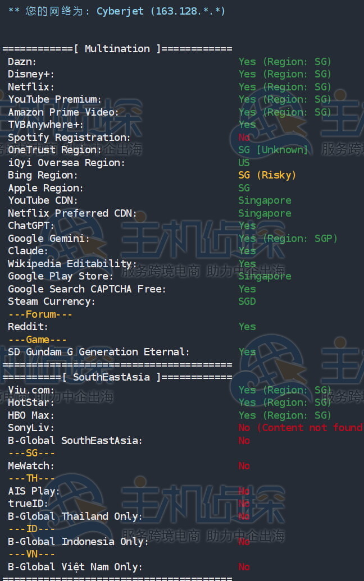Click the AIS Play label
The image size is (364, 581).
point(34,491)
